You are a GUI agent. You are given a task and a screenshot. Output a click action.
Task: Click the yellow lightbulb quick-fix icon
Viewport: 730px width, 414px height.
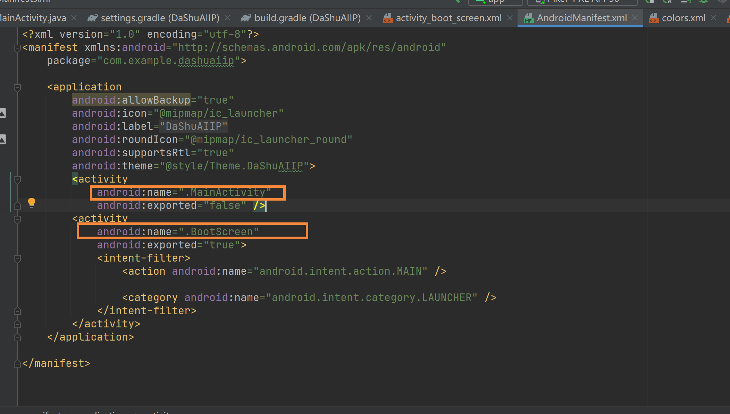coord(32,203)
